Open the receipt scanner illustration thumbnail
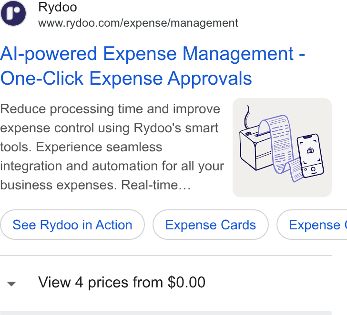This screenshot has height=315, width=347. (282, 148)
